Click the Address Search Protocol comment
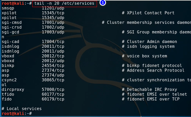 (x=153, y=70)
